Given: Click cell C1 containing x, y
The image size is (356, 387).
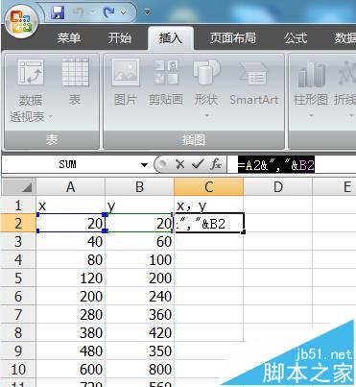Looking at the screenshot, I should click(x=209, y=205).
